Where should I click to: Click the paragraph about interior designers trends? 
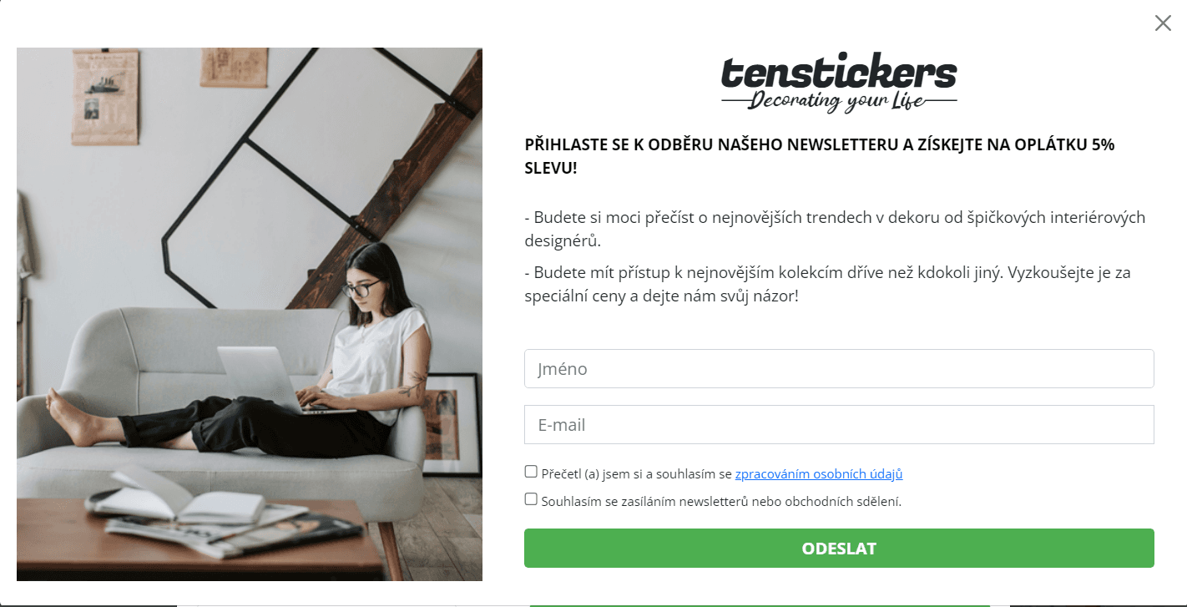835,229
